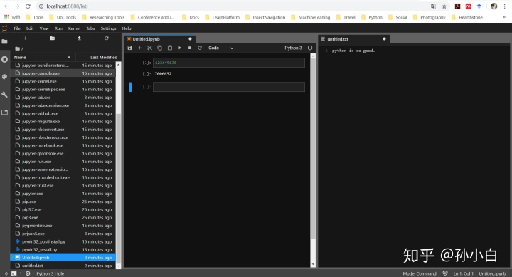Interrupt the kernel with stop icon

coord(190,48)
